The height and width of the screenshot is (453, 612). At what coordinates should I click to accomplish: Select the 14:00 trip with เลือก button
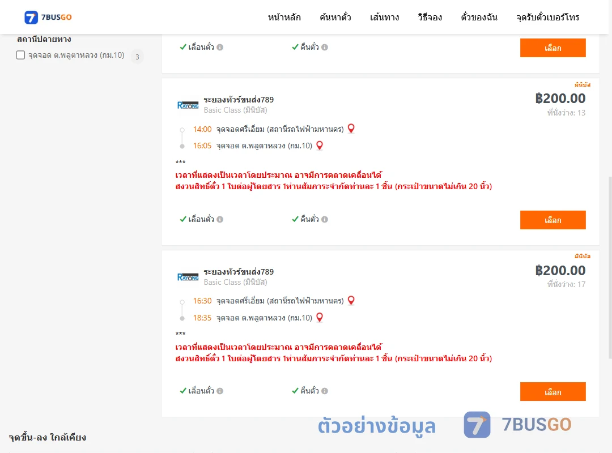click(x=552, y=220)
